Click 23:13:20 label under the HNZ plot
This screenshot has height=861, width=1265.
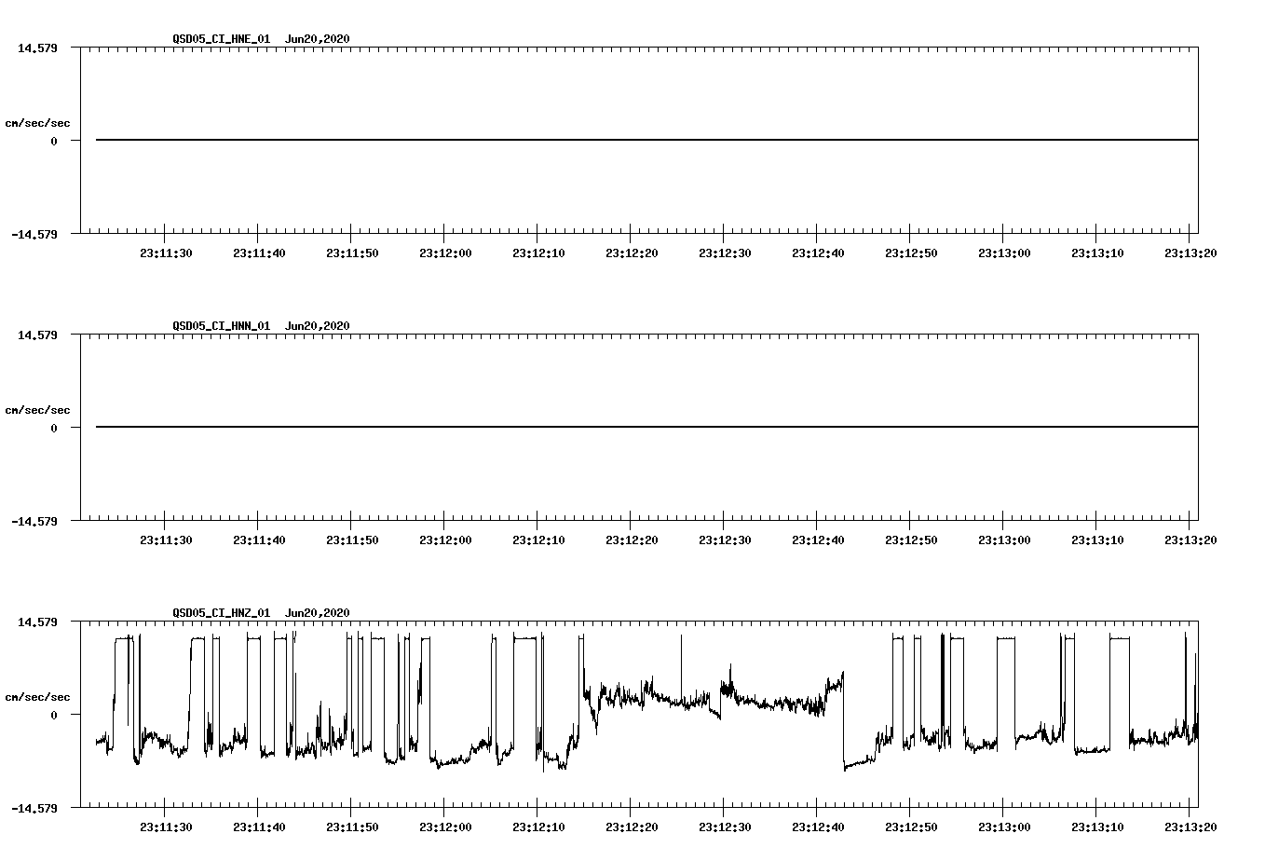coord(1190,827)
